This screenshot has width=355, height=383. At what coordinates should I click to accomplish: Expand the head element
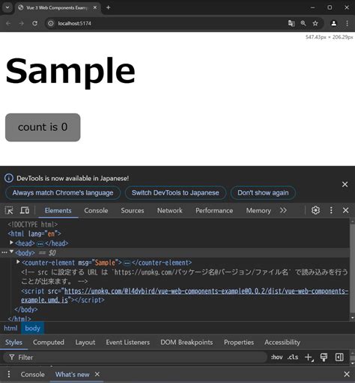11,242
